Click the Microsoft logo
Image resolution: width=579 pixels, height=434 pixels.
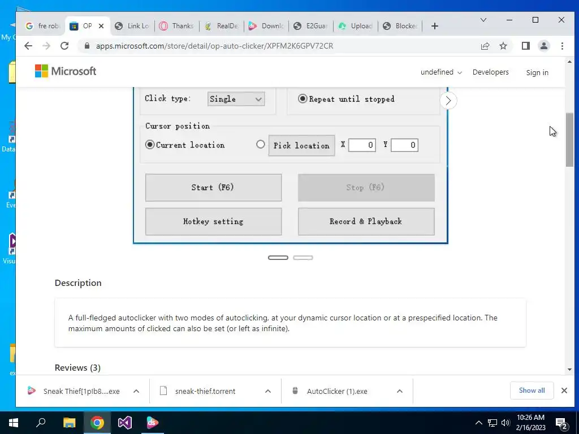click(x=66, y=71)
